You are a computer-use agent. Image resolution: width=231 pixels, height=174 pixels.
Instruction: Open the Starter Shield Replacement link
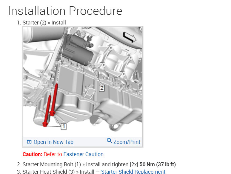click(133, 172)
